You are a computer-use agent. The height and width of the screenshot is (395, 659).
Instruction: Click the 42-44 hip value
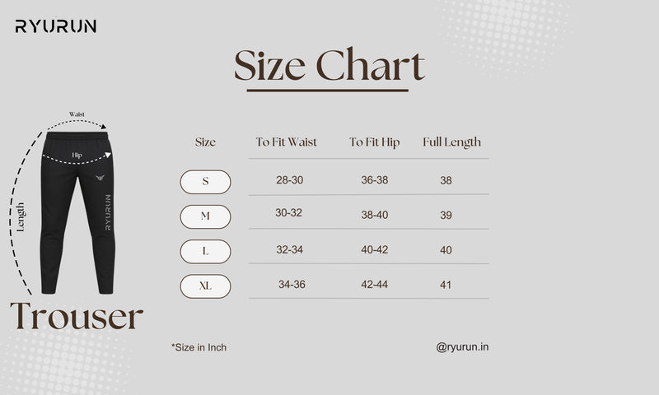pos(374,285)
